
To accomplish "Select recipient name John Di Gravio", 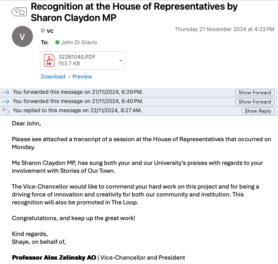I will tap(79, 43).
